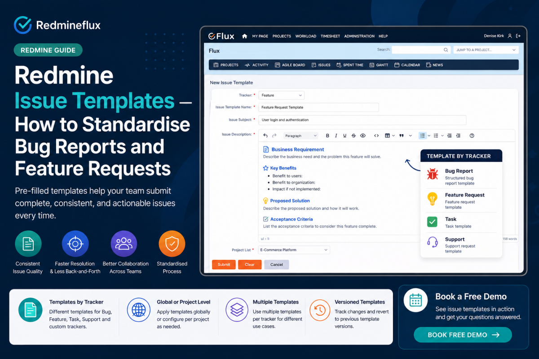539x359 pixels.
Task: Click Global or Project Level globe icon
Action: (139, 310)
